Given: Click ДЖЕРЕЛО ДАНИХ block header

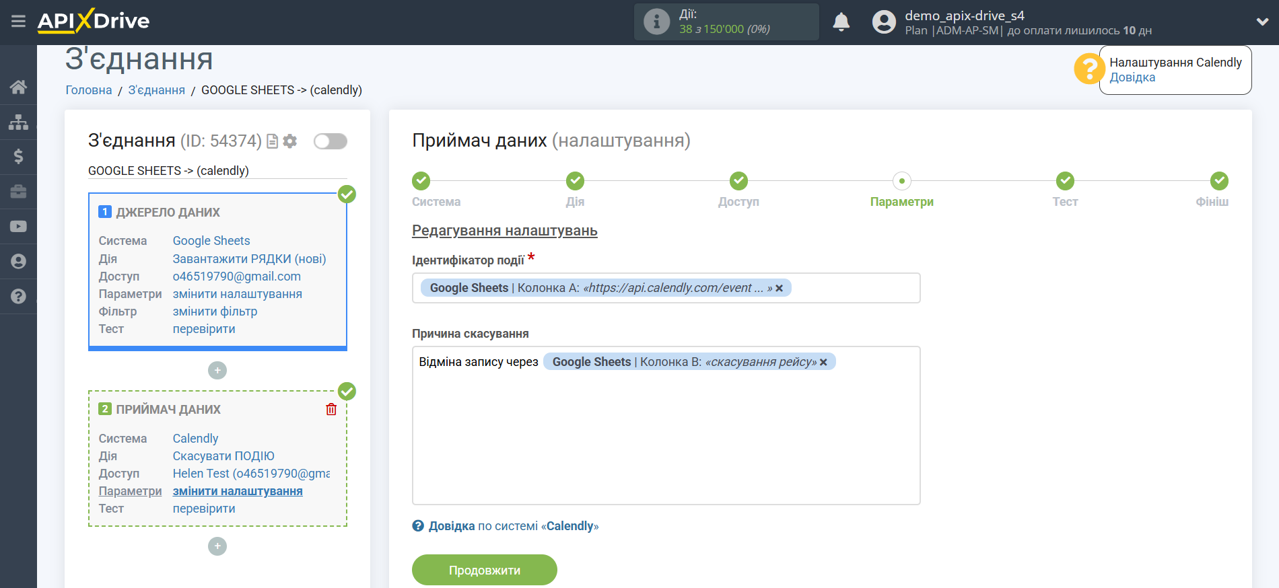Looking at the screenshot, I should coord(168,213).
